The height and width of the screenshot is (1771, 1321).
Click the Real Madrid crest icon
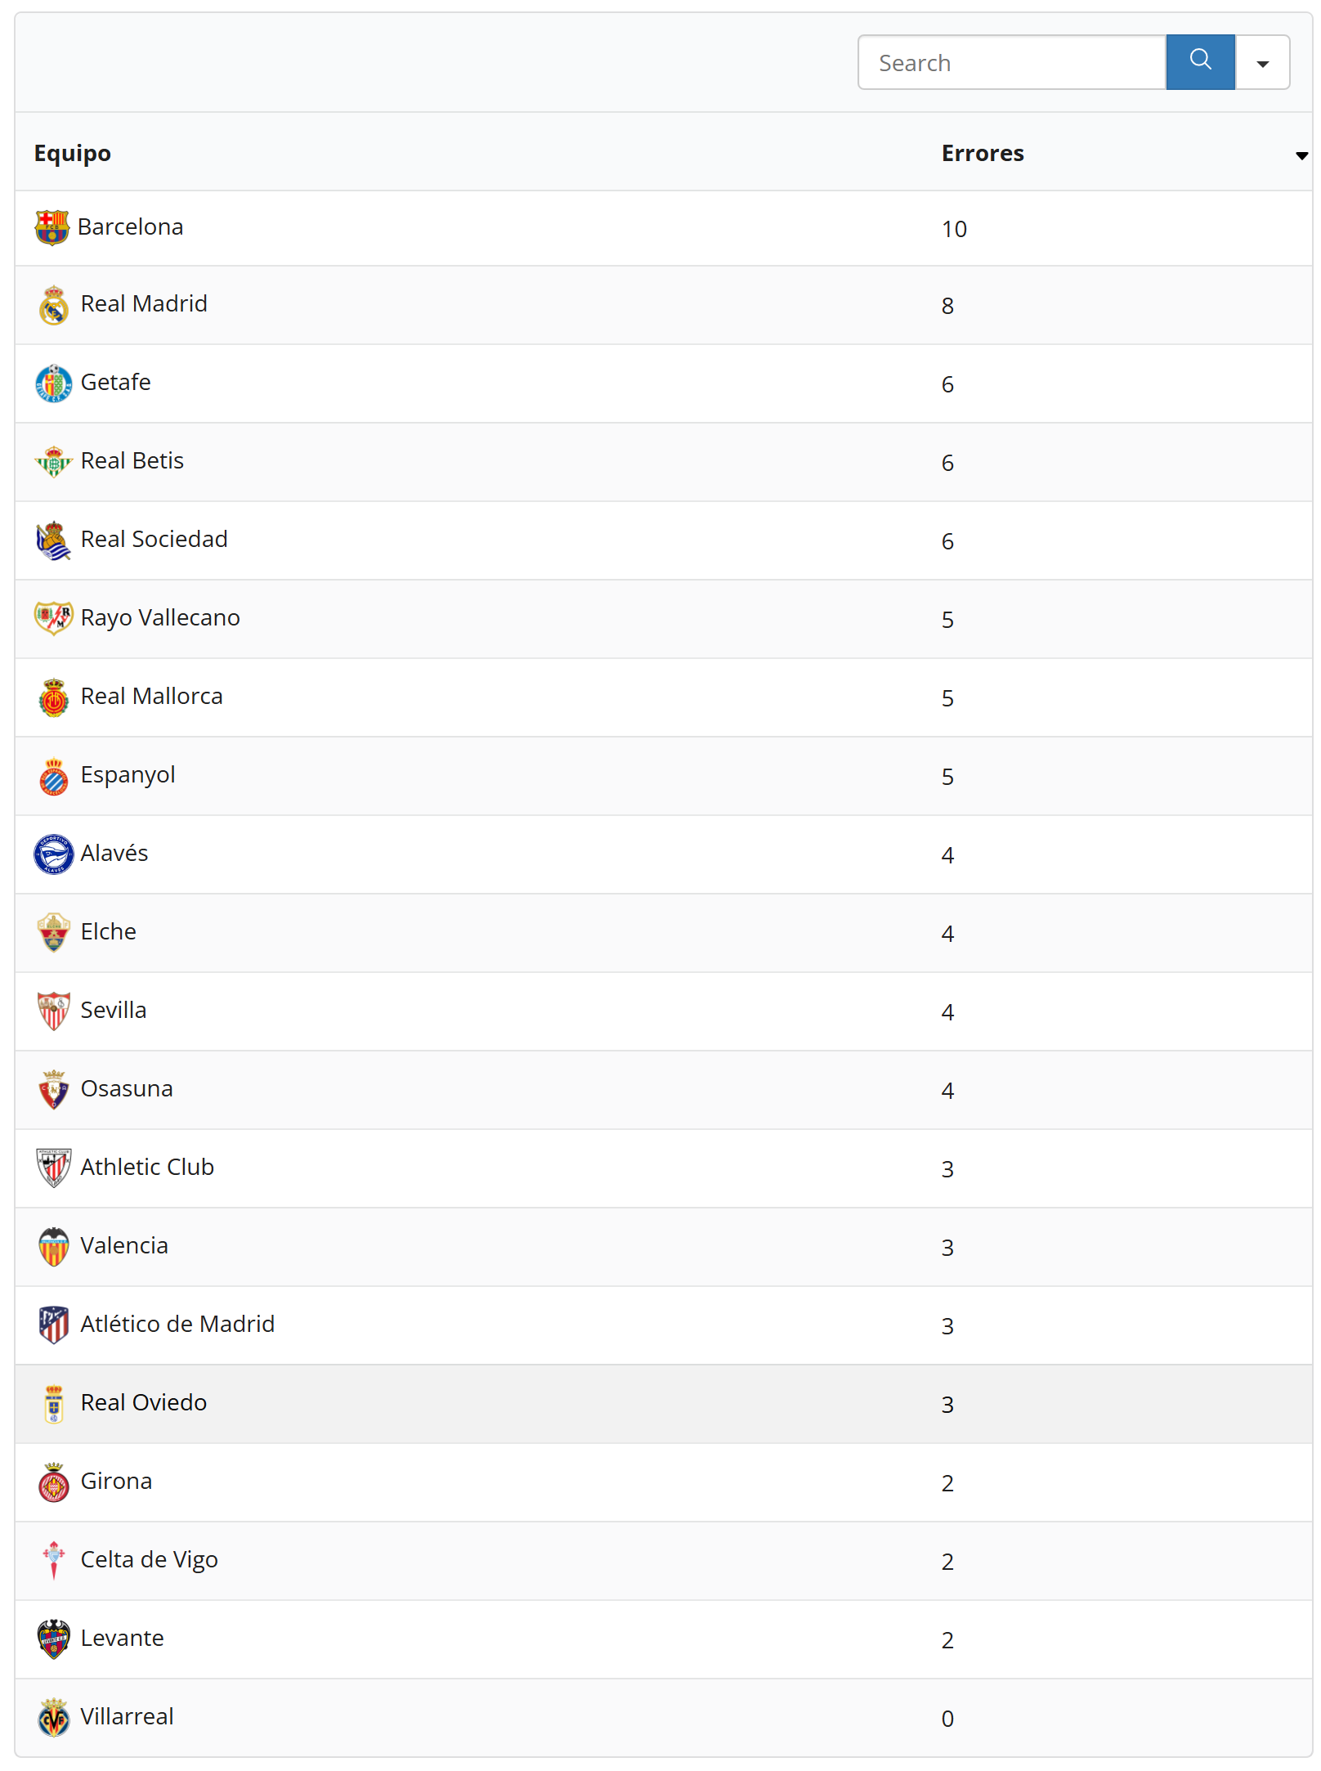click(54, 305)
